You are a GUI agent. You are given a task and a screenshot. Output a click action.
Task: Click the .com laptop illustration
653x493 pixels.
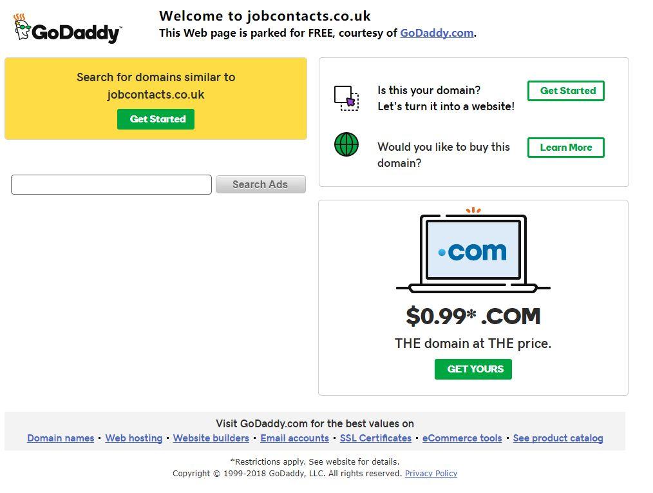click(x=473, y=251)
